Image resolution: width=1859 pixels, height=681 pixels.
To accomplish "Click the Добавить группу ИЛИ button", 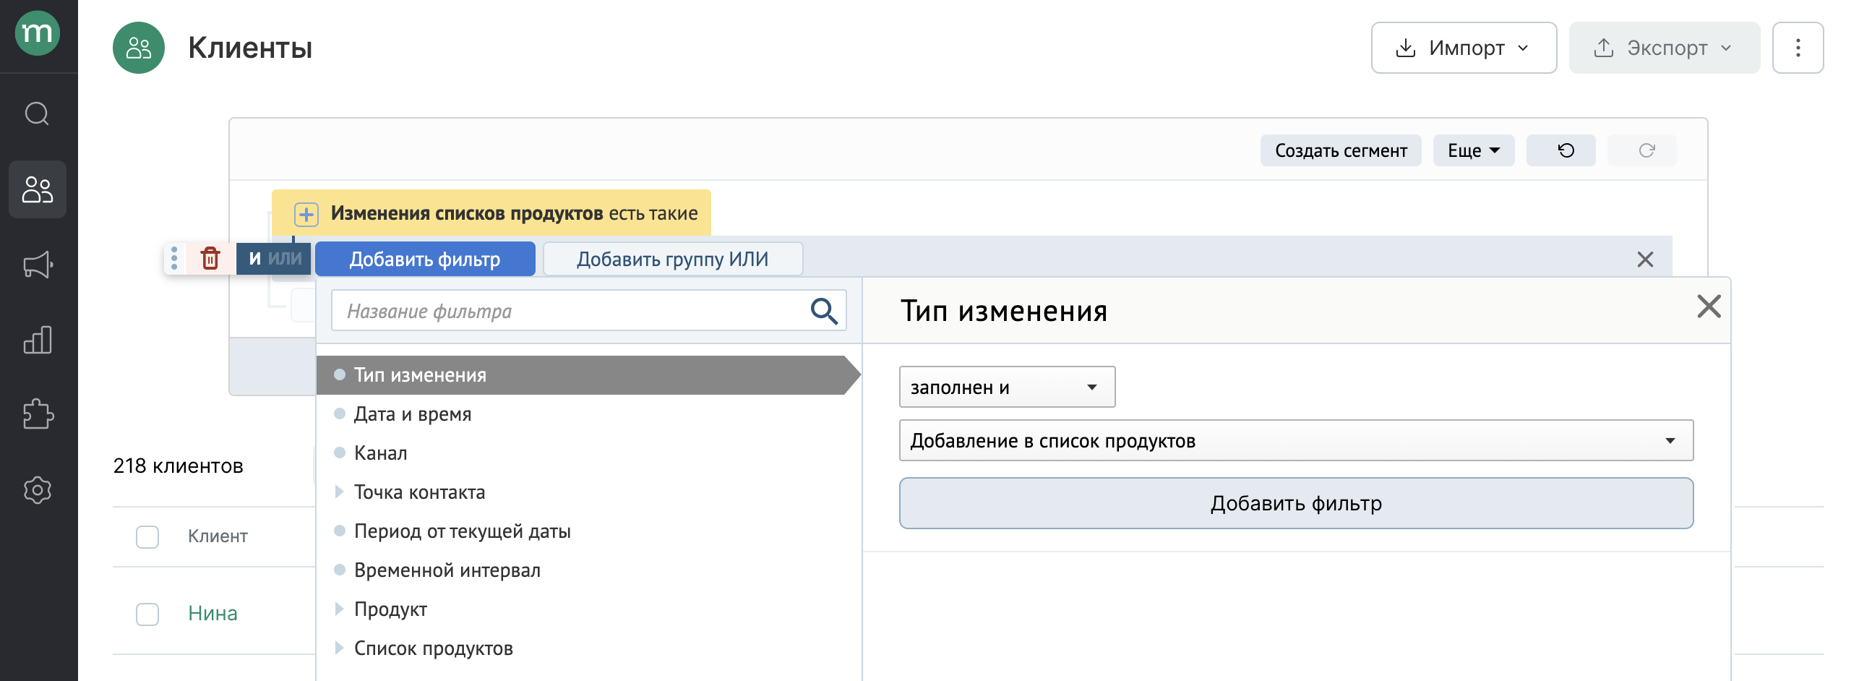I will 672,259.
